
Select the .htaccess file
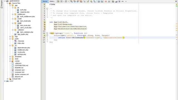21,41
